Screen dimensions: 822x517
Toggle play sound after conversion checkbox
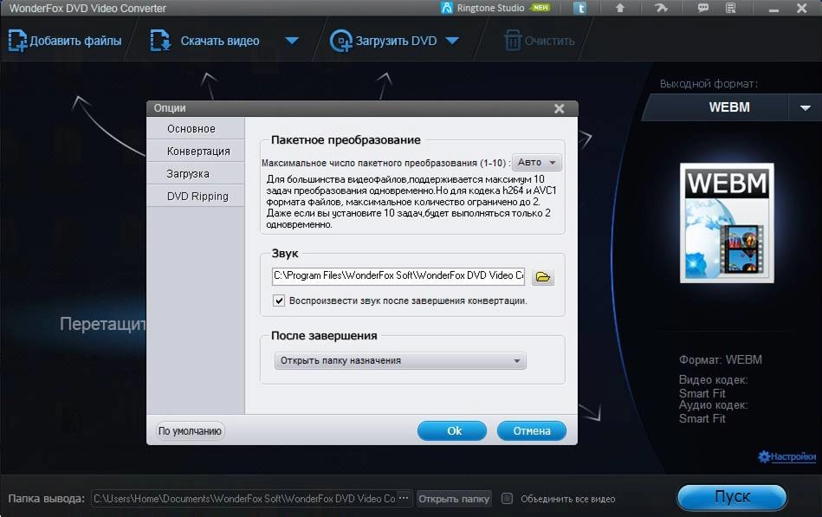pos(279,301)
